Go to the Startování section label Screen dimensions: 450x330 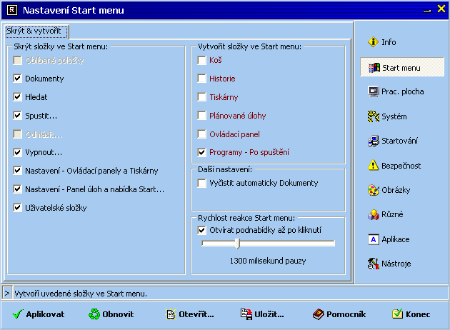point(399,141)
